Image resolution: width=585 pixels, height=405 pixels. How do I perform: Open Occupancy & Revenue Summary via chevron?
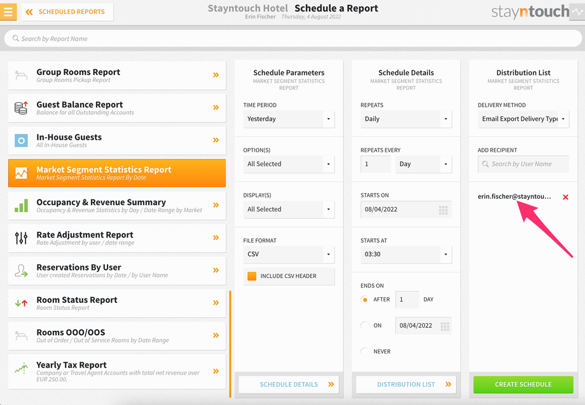pos(216,205)
